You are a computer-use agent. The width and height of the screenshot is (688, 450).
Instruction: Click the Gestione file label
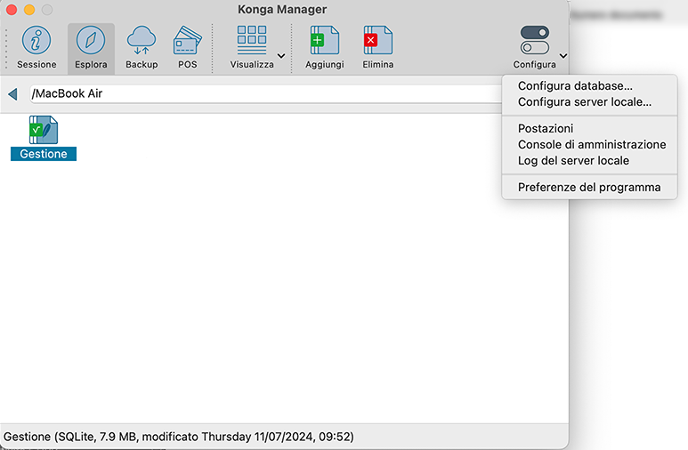[x=44, y=154]
